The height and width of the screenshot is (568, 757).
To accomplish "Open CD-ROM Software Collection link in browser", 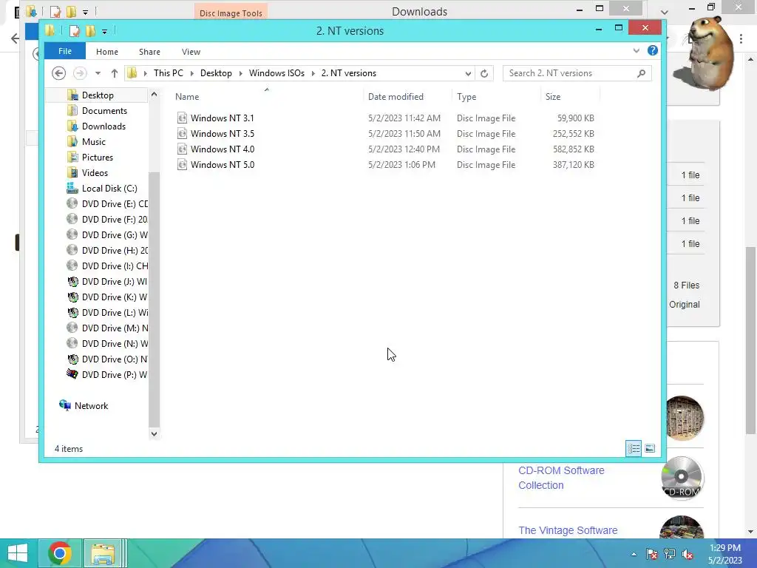I will 561,478.
